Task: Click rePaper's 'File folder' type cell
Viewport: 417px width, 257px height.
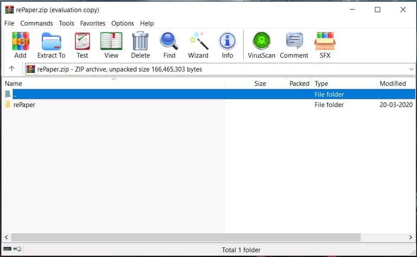Action: (x=329, y=105)
